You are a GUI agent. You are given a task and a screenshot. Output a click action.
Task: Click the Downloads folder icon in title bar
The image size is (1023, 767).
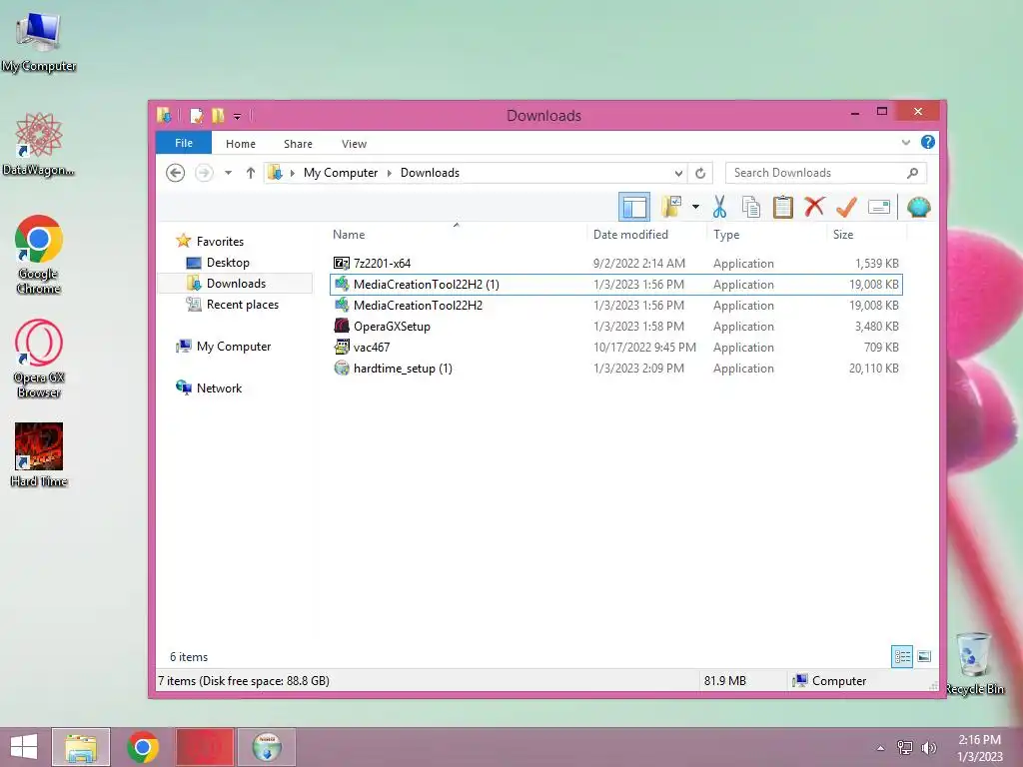tap(164, 116)
